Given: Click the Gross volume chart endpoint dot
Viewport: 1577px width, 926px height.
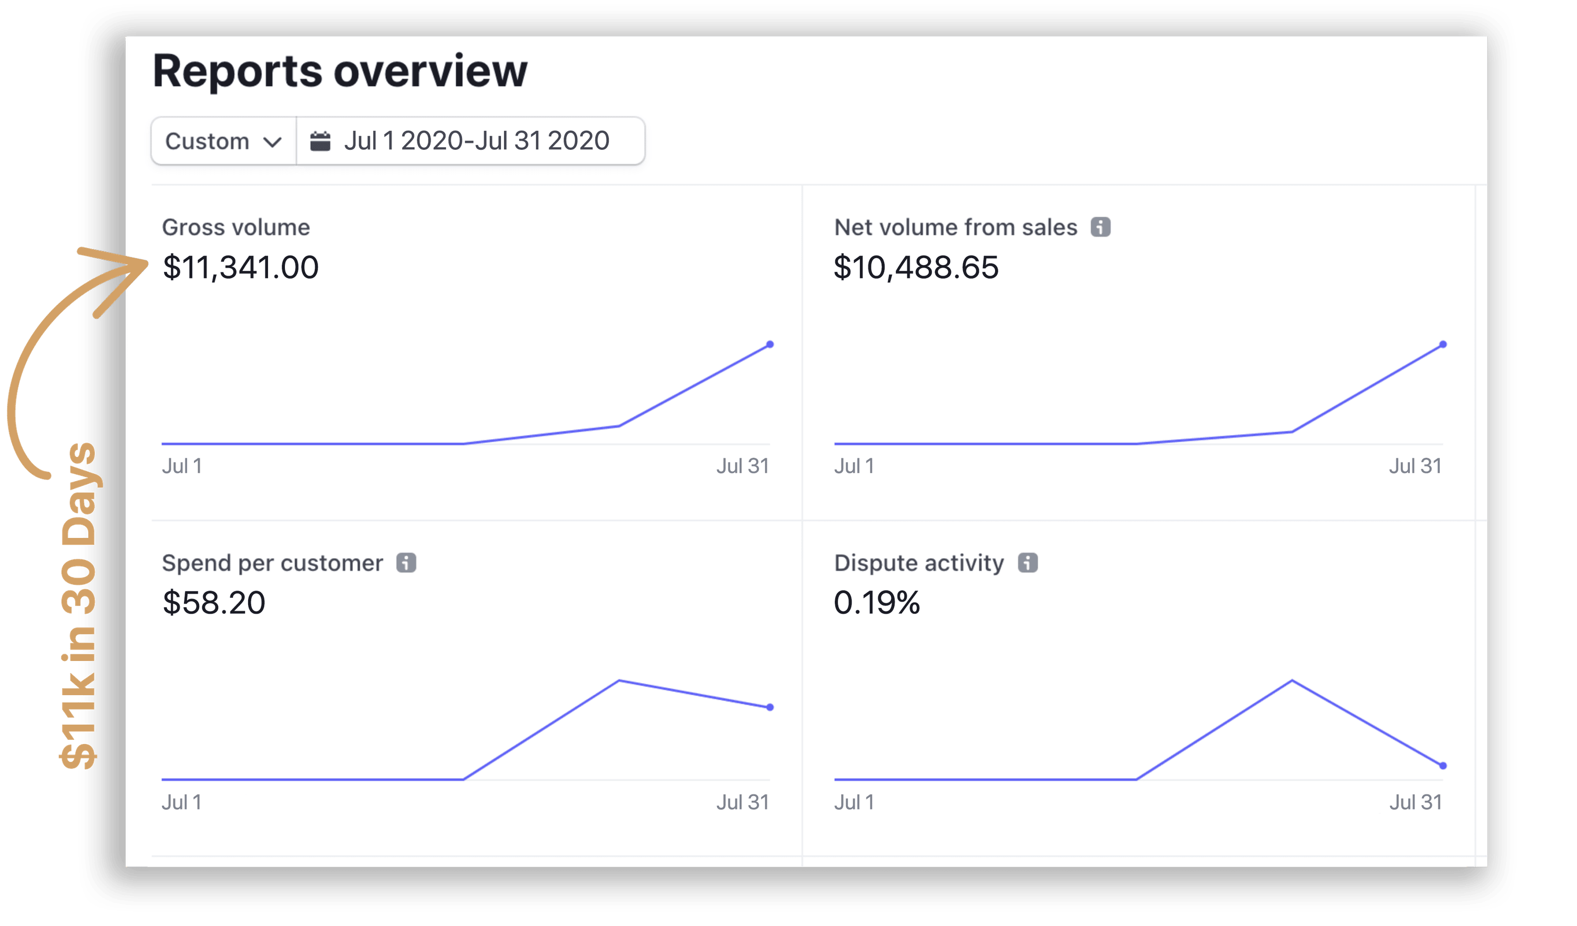Looking at the screenshot, I should coord(770,344).
